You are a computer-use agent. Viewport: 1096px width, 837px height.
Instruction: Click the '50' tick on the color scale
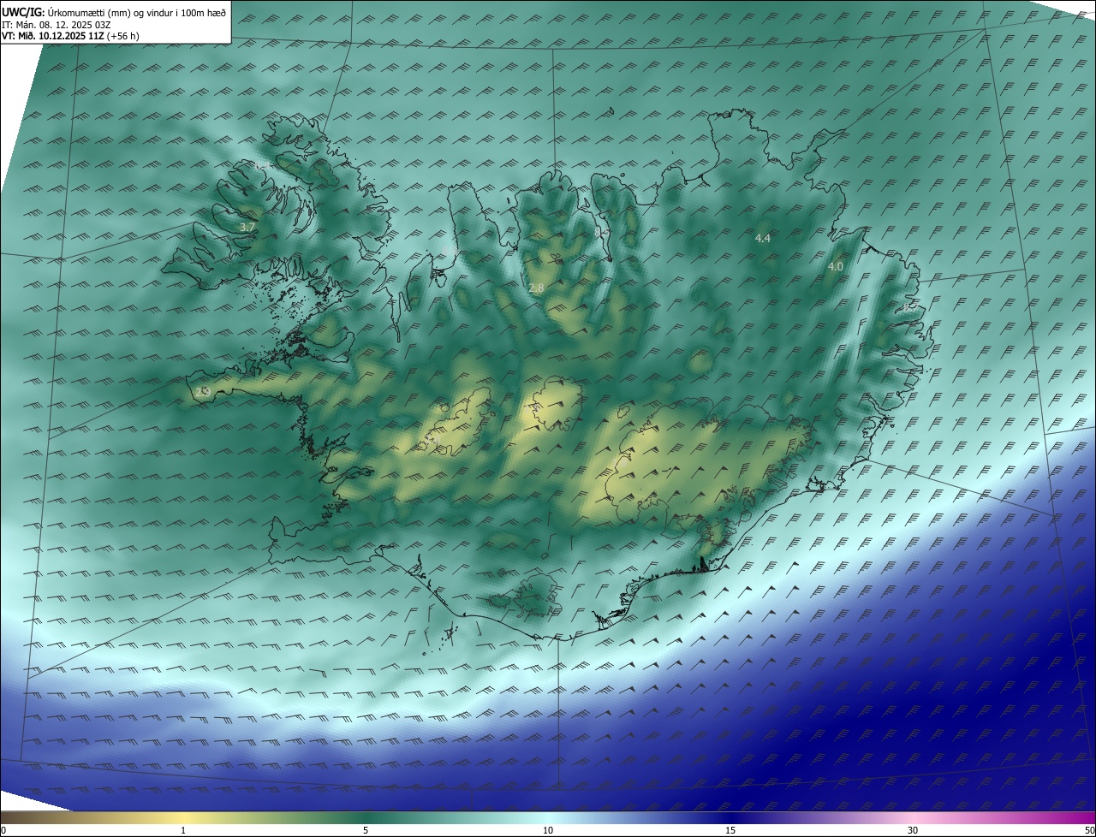[1089, 830]
